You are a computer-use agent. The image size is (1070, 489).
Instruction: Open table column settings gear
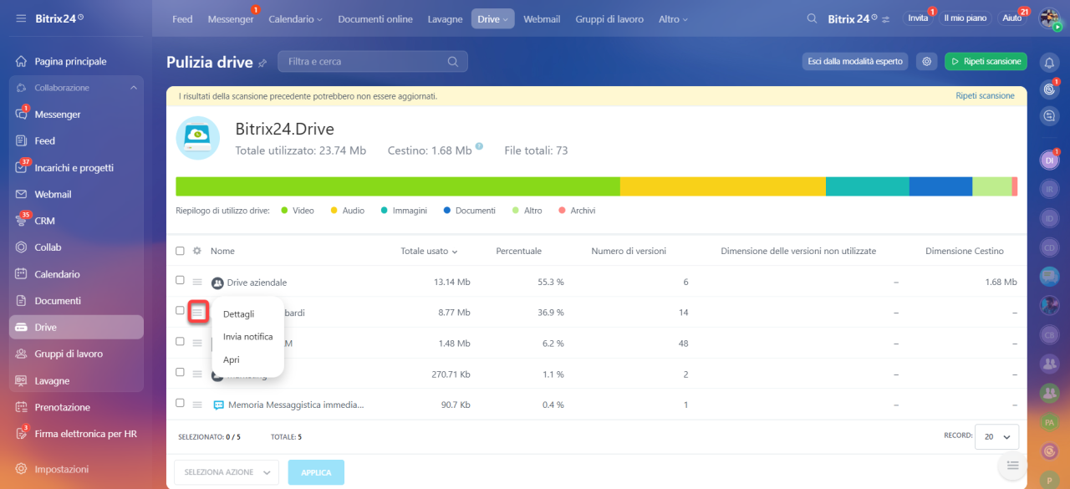(x=197, y=251)
